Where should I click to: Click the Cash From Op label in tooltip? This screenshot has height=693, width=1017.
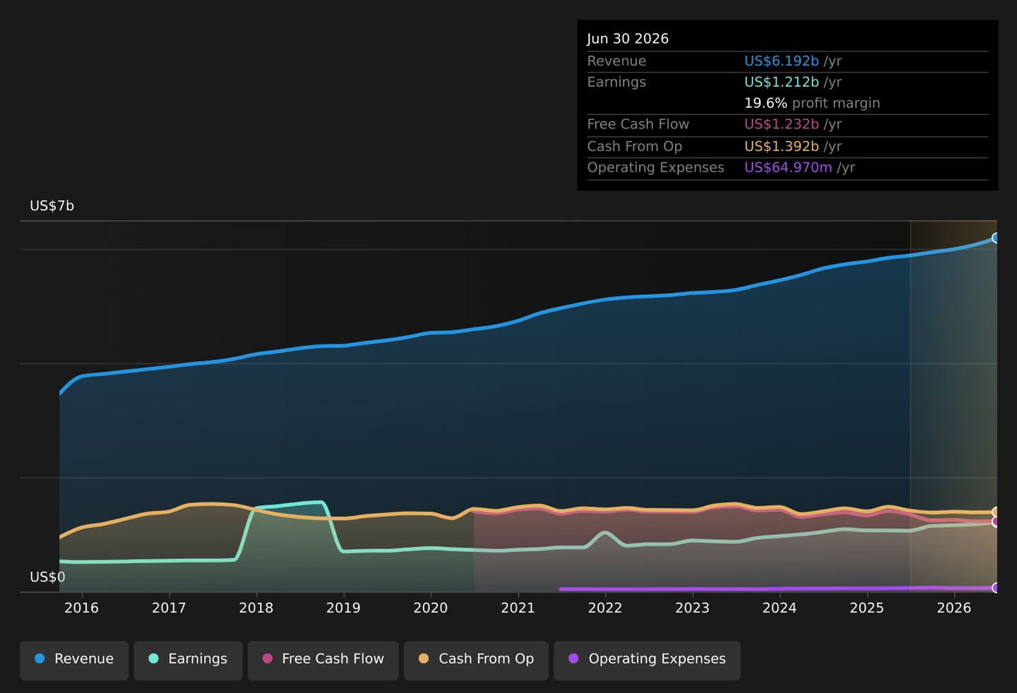(634, 147)
